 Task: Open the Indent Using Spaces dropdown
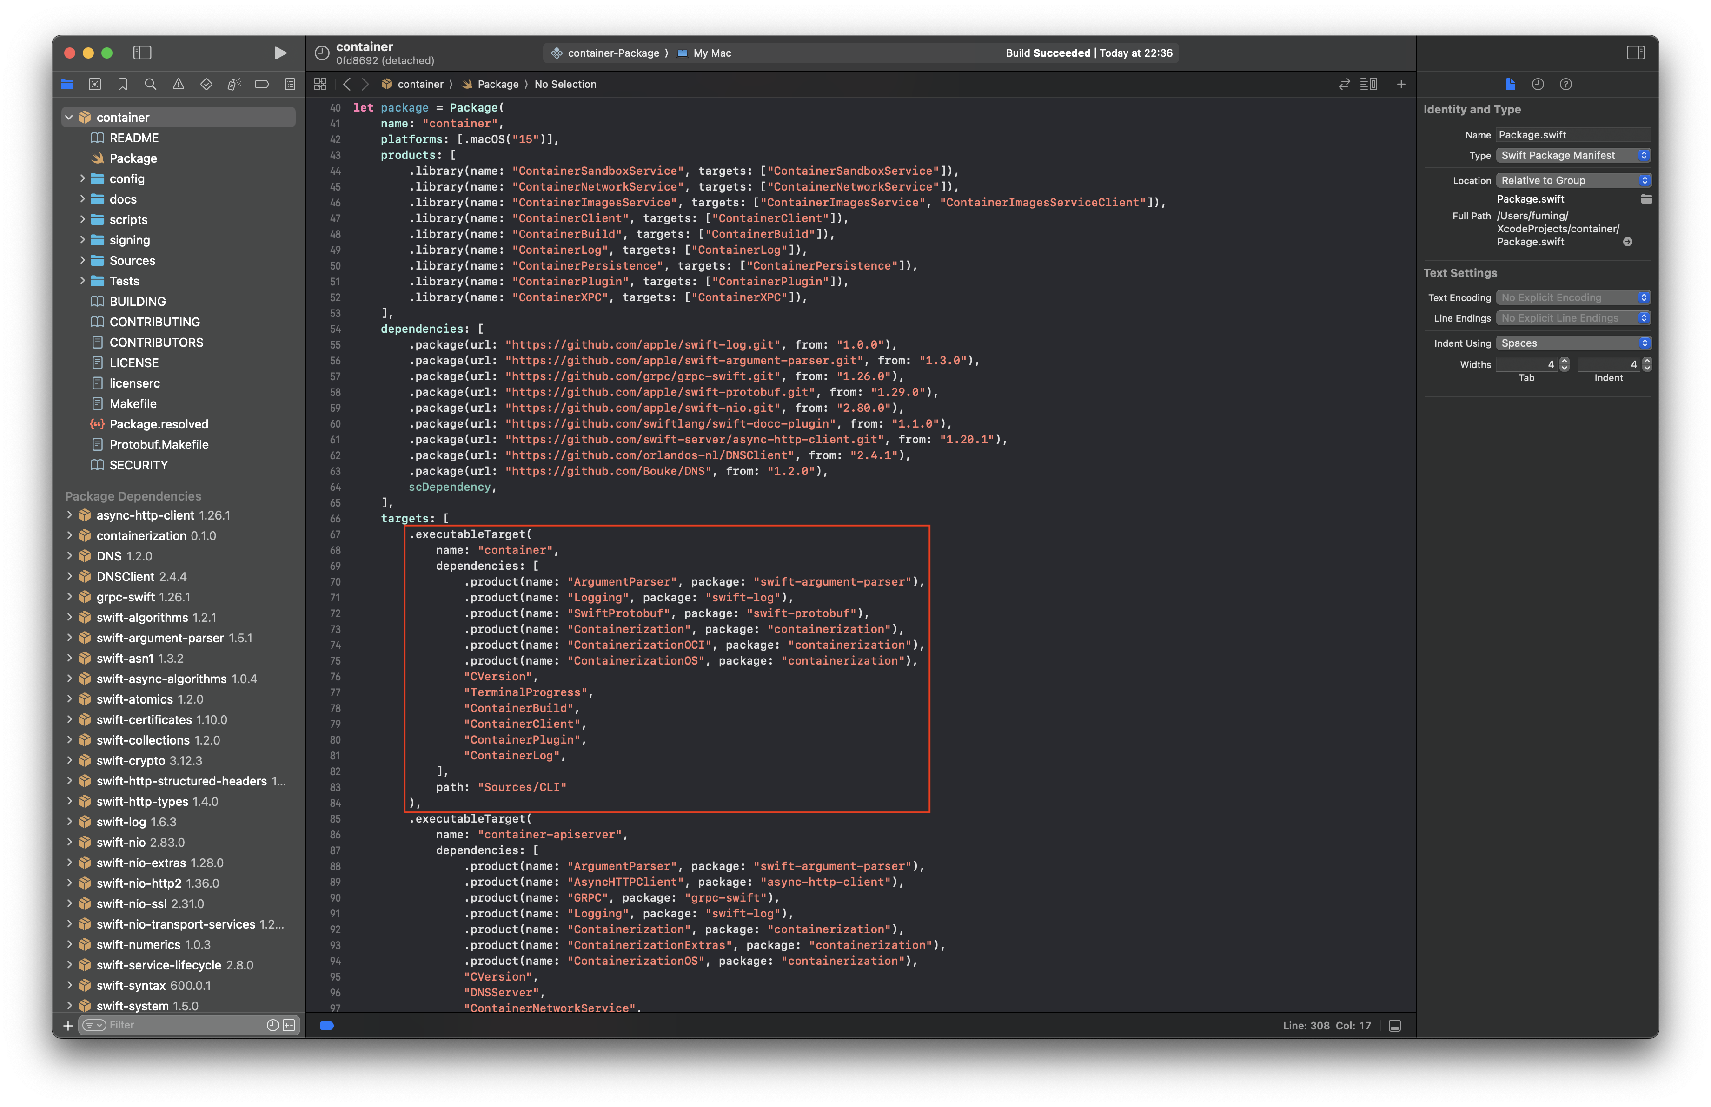(1574, 343)
